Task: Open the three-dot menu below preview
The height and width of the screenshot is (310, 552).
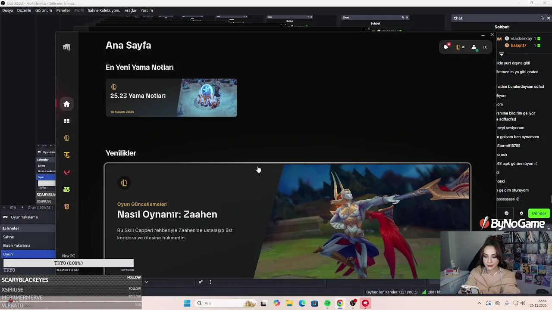Action: pos(210,282)
